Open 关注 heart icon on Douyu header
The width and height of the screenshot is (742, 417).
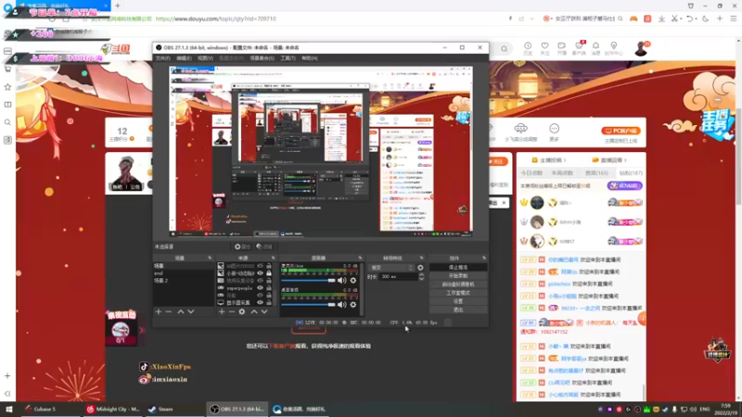pos(544,48)
